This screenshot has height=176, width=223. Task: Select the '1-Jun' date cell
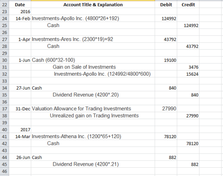tap(20, 60)
